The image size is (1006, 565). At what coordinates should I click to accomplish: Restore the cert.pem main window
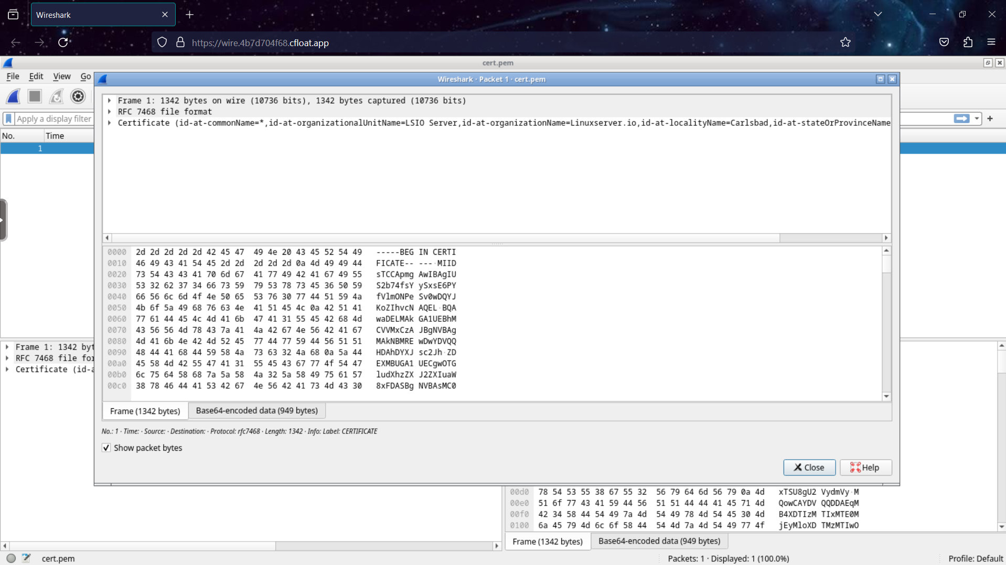[988, 63]
